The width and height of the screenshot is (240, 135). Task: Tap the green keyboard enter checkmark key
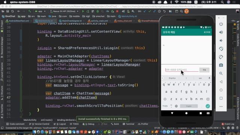[x=208, y=106]
